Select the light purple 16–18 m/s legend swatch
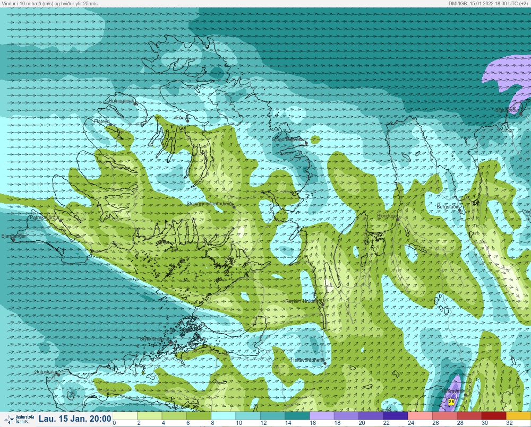 pyautogui.click(x=322, y=415)
